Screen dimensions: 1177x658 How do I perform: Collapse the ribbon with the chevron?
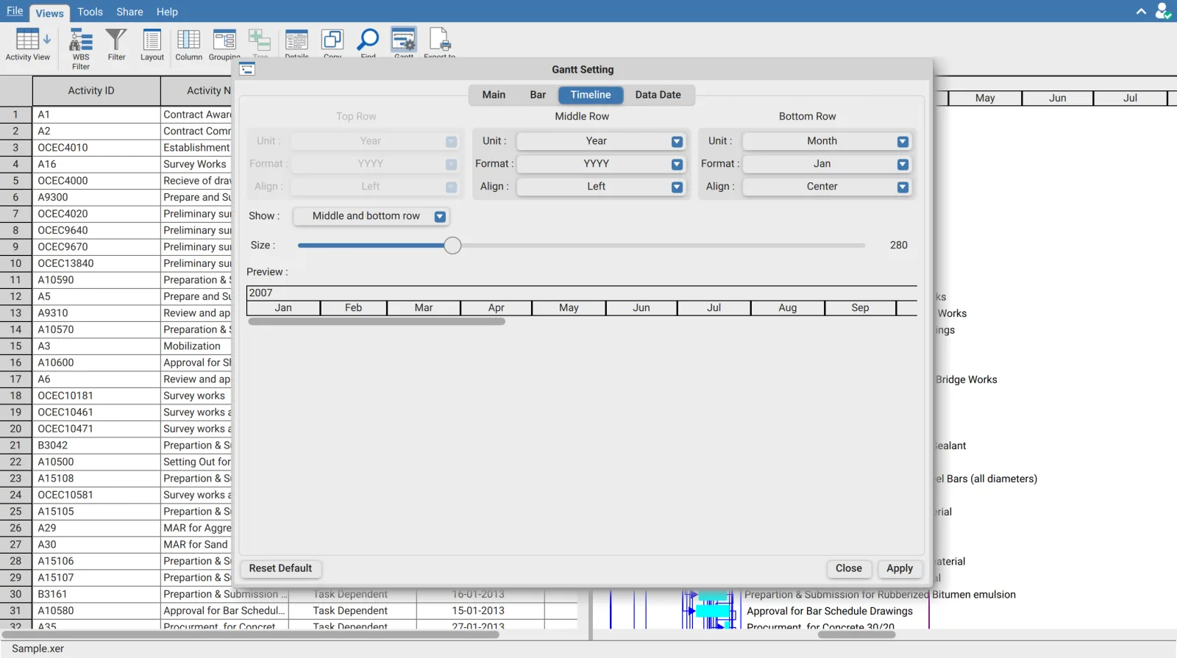tap(1141, 11)
